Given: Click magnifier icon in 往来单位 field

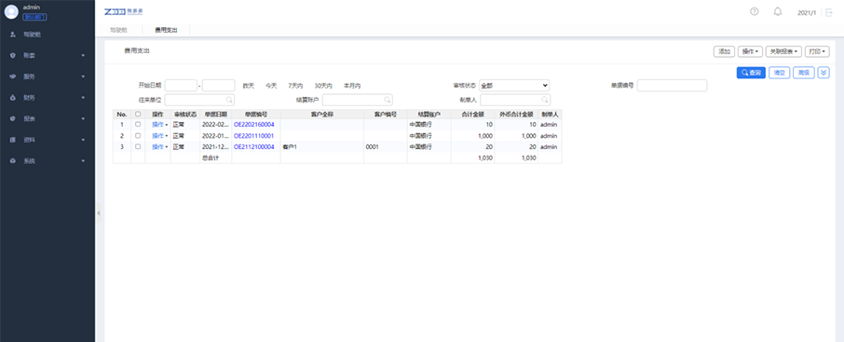Looking at the screenshot, I should tap(229, 100).
